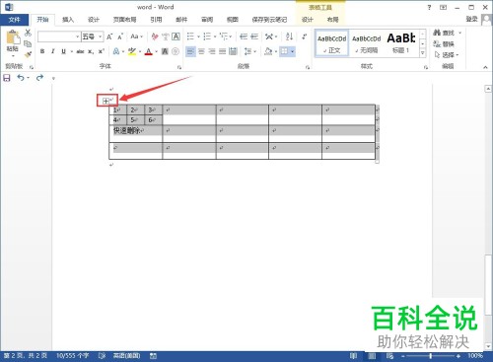Open the font name dropdown

click(x=77, y=36)
